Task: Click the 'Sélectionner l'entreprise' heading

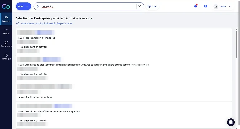Action: (55, 18)
